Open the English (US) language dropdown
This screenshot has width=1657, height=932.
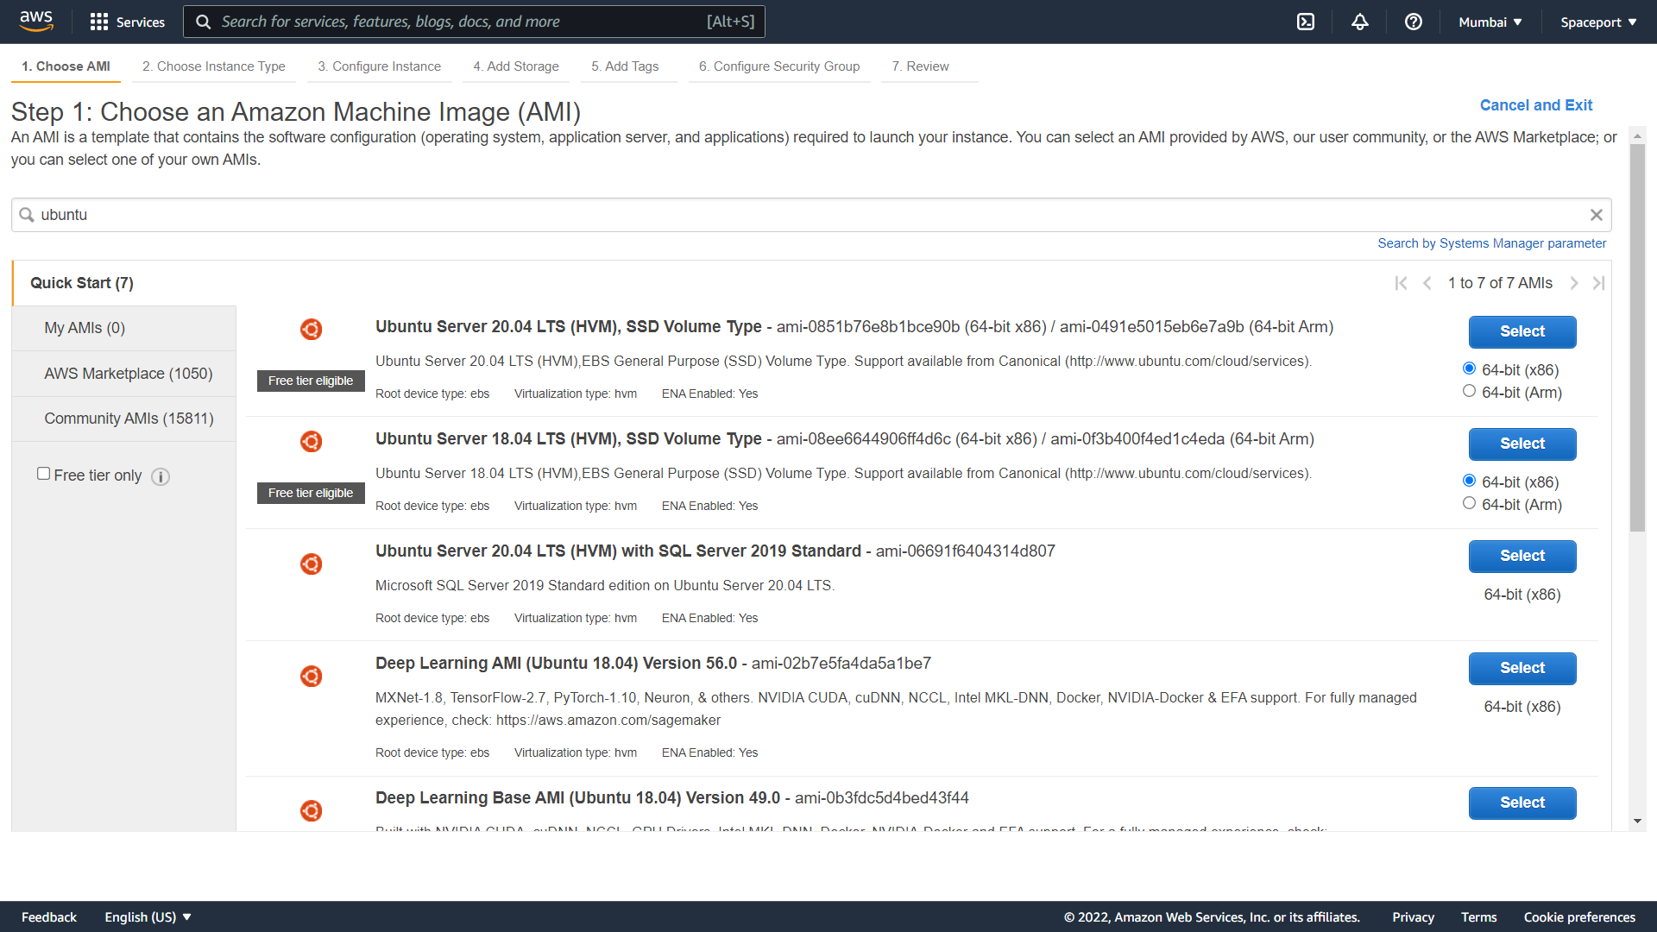click(x=148, y=916)
